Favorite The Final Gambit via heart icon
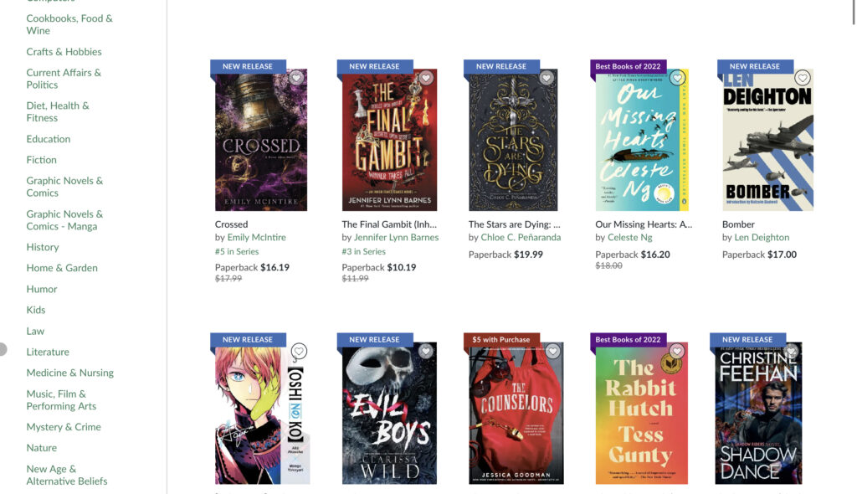The width and height of the screenshot is (857, 494). point(426,78)
